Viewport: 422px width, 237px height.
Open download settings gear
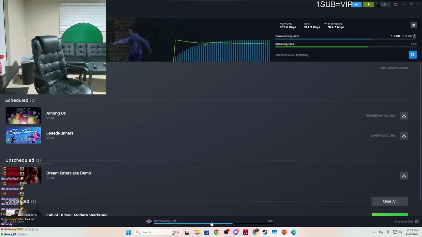413,25
